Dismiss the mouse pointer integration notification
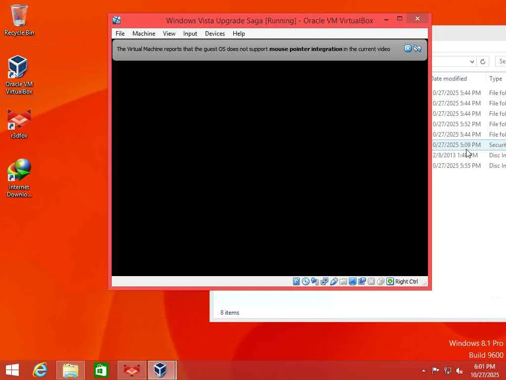Viewport: 506px width, 380px height. tap(408, 48)
